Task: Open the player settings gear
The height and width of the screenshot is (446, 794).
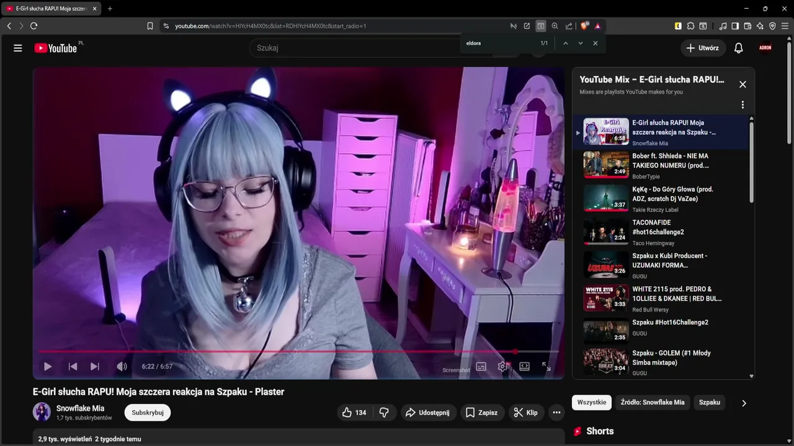Action: pyautogui.click(x=502, y=367)
